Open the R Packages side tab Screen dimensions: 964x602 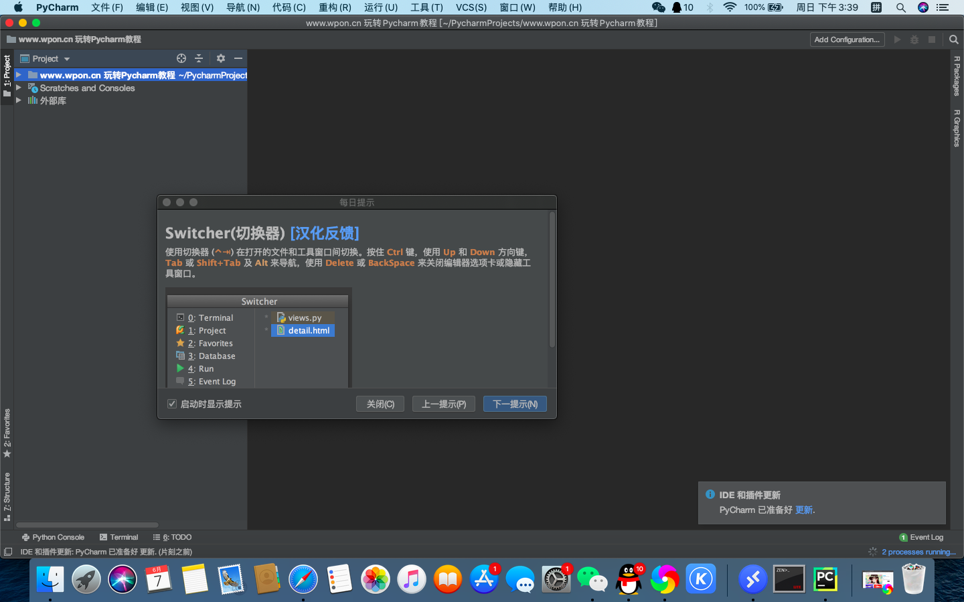click(x=957, y=76)
